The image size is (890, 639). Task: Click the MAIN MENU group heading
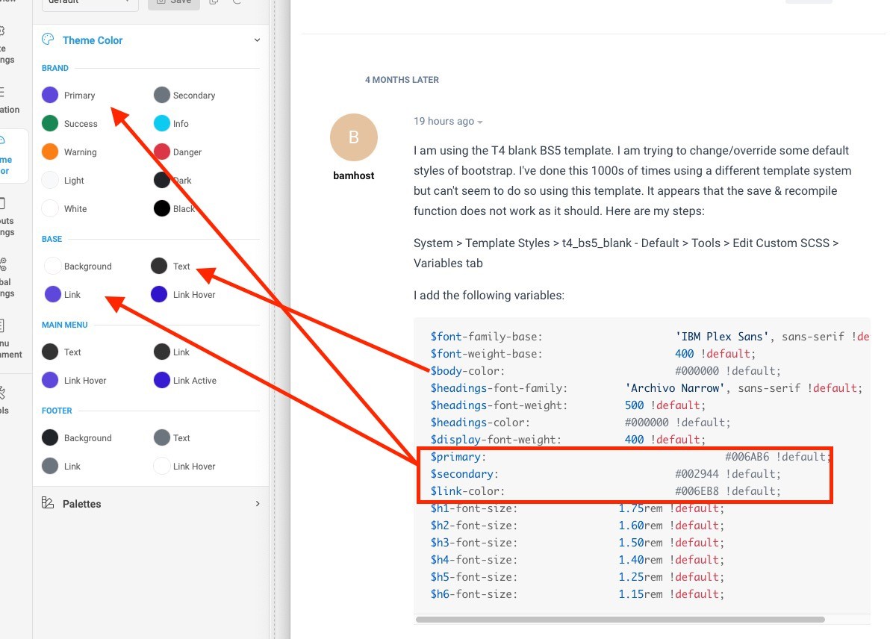(x=65, y=325)
